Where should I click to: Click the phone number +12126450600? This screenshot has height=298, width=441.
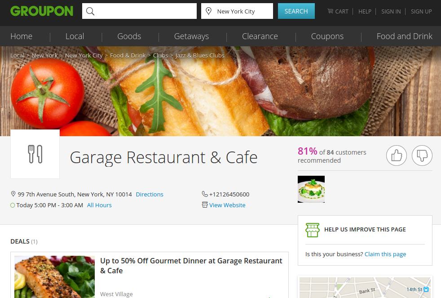coord(229,194)
